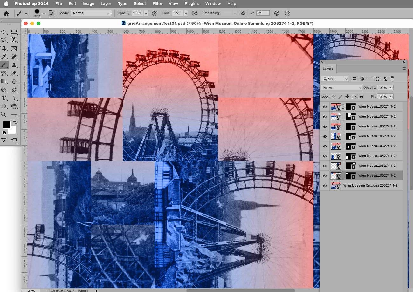This screenshot has width=413, height=292.
Task: Select the Clone Stamp tool
Action: coord(14,65)
